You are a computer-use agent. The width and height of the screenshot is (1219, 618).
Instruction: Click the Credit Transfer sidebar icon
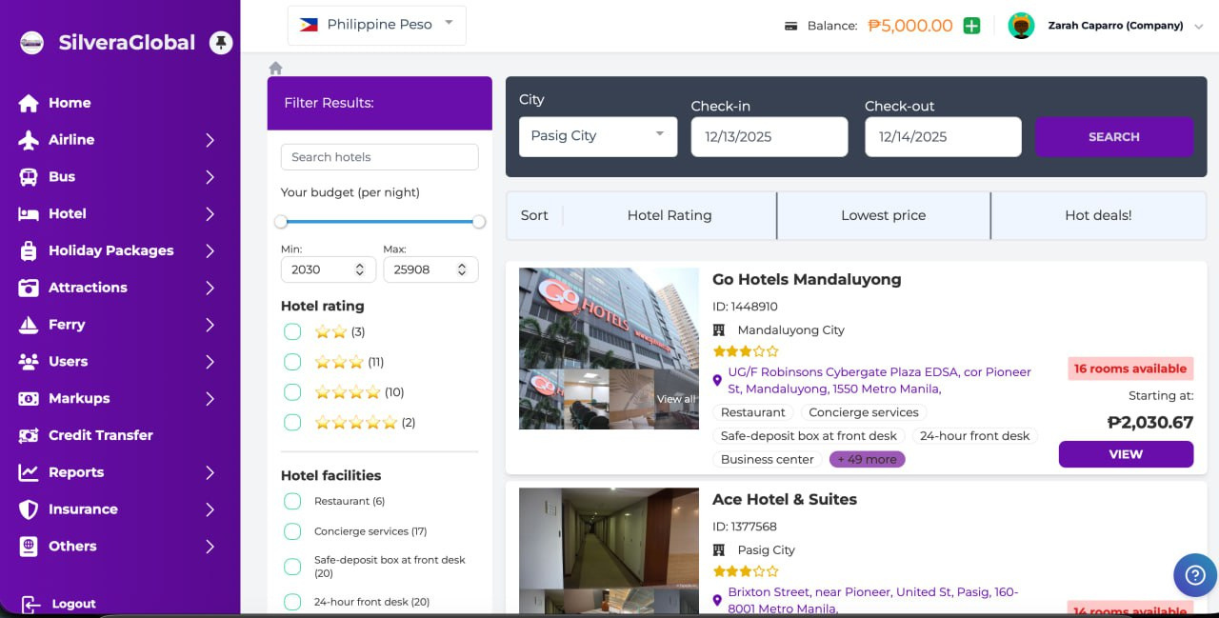29,435
